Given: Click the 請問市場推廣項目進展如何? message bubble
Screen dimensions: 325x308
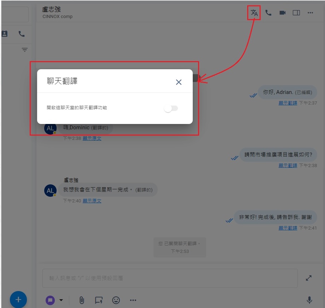Looking at the screenshot, I should [x=278, y=155].
